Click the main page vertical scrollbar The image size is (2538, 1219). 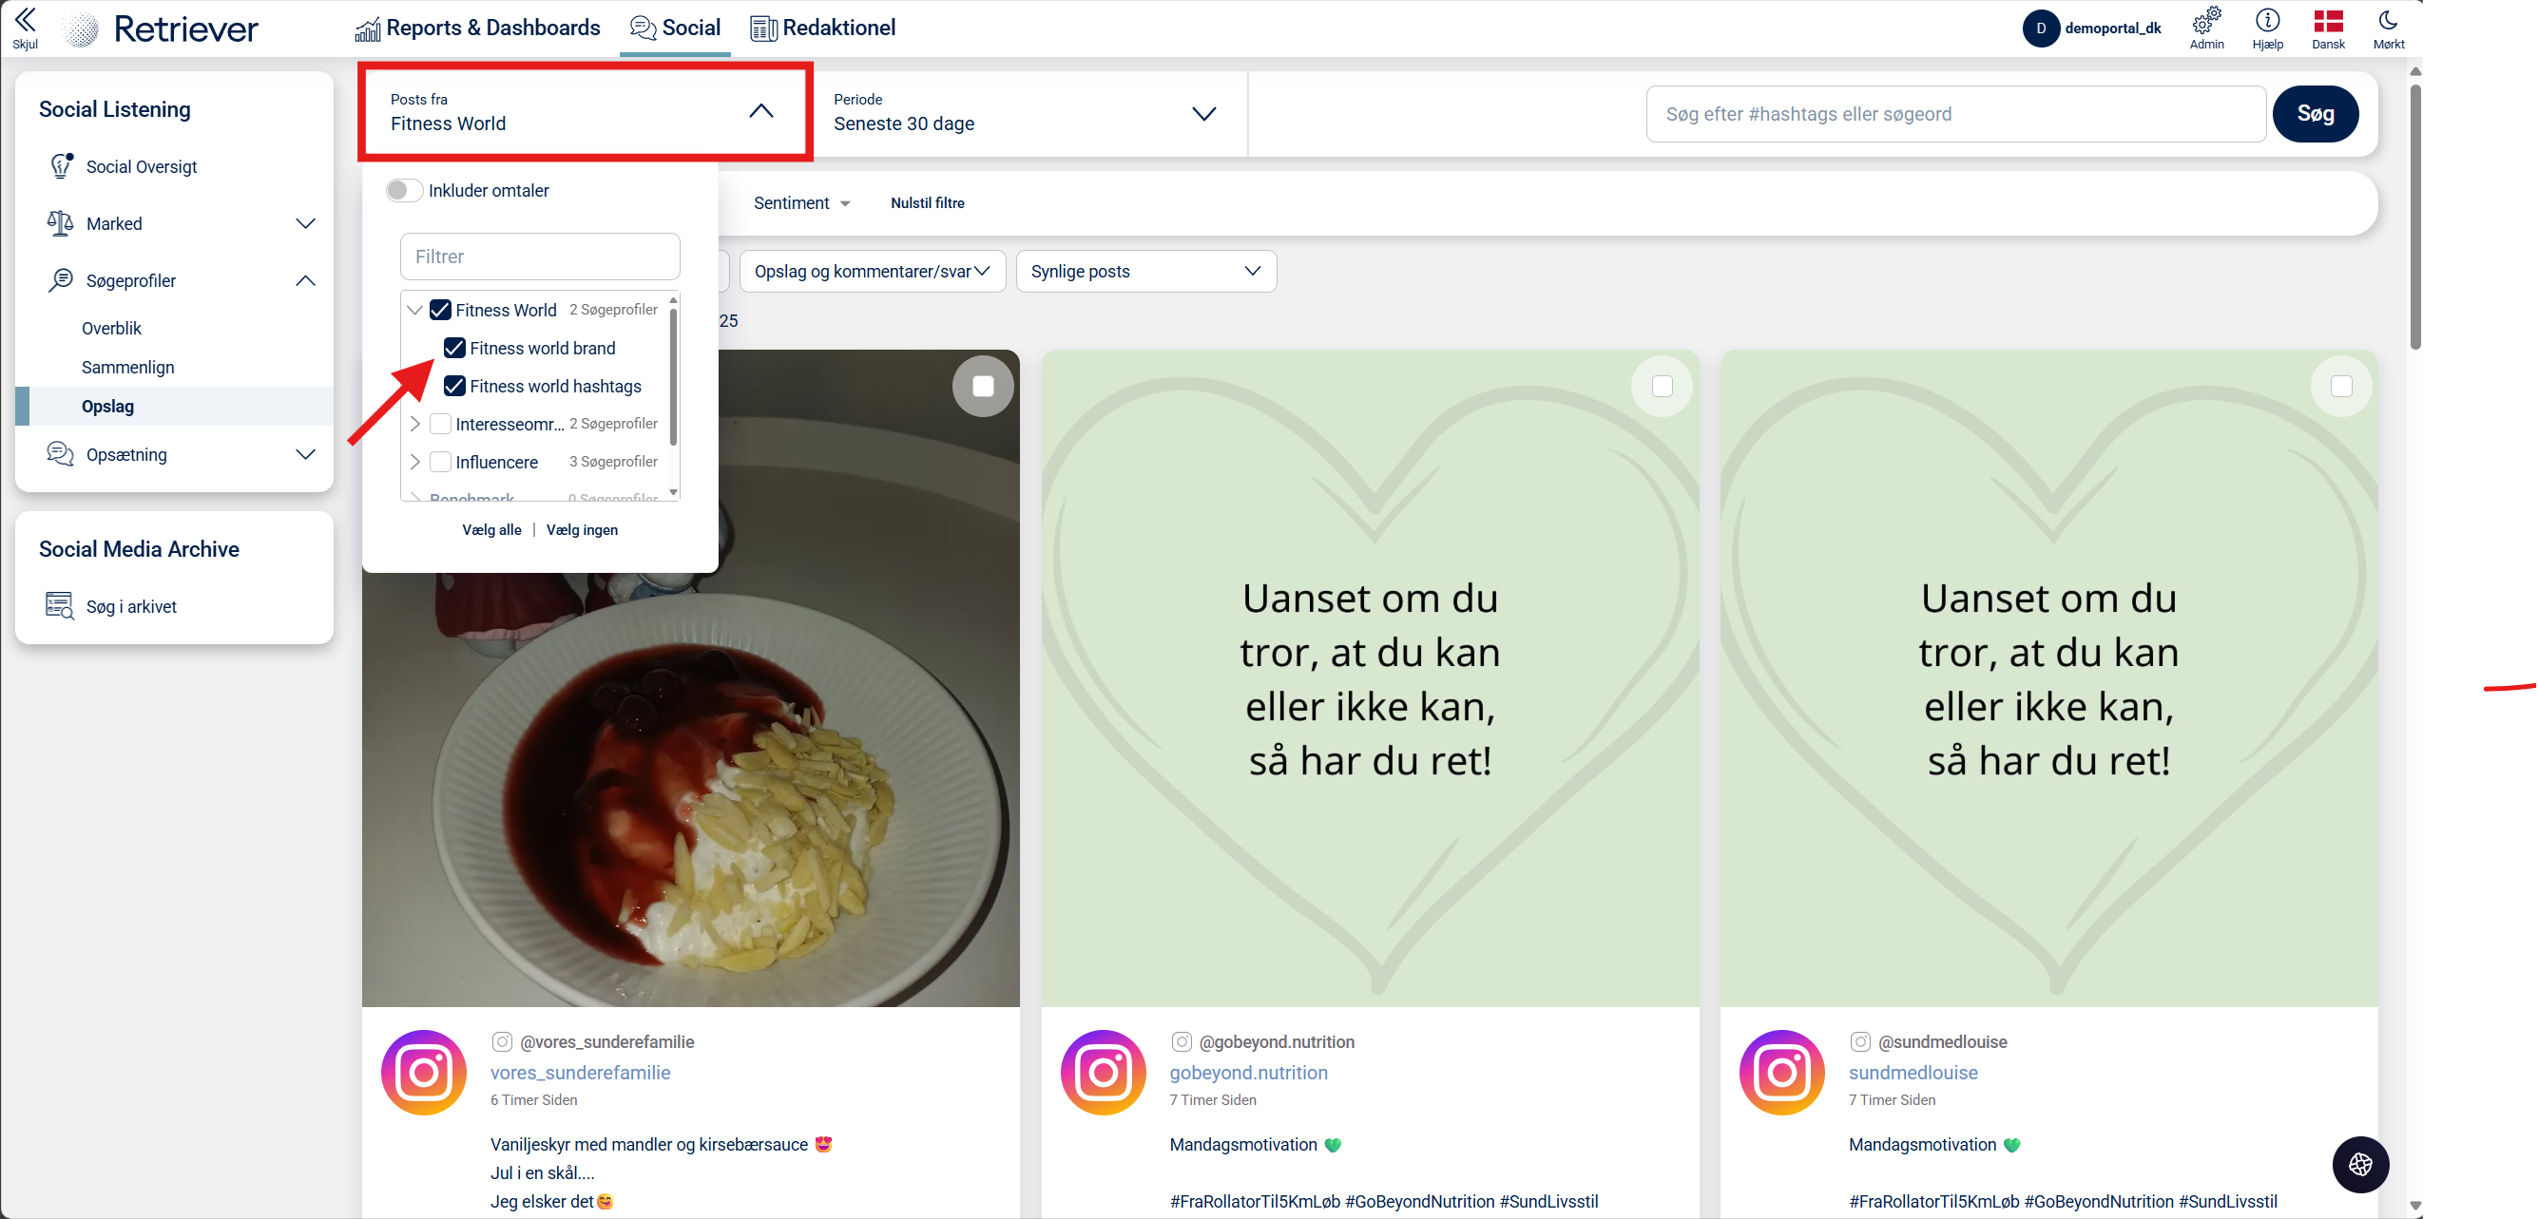[x=2414, y=217]
